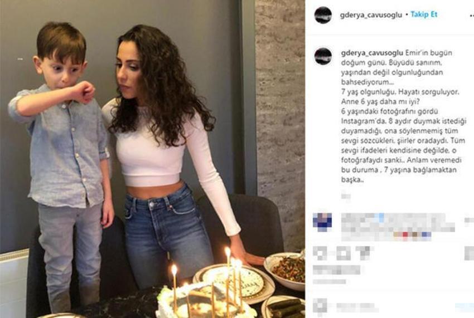Click the blurred bookmark save icon at right
474x318 pixels.
469,253
